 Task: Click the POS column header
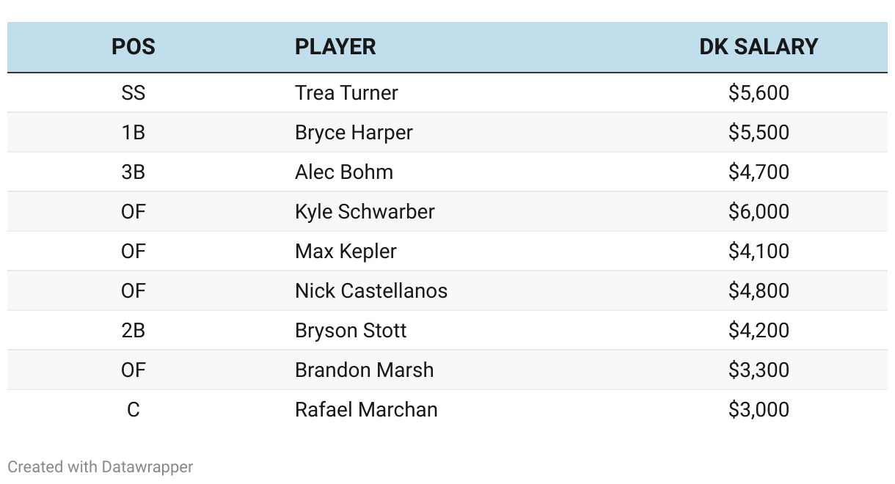(133, 47)
